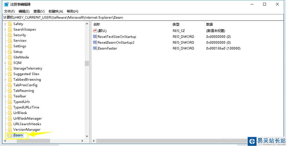Click the tree pane scroll-up arrow

click(x=87, y=23)
